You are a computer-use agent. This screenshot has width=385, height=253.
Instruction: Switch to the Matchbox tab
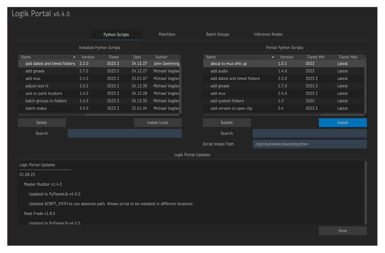point(167,34)
